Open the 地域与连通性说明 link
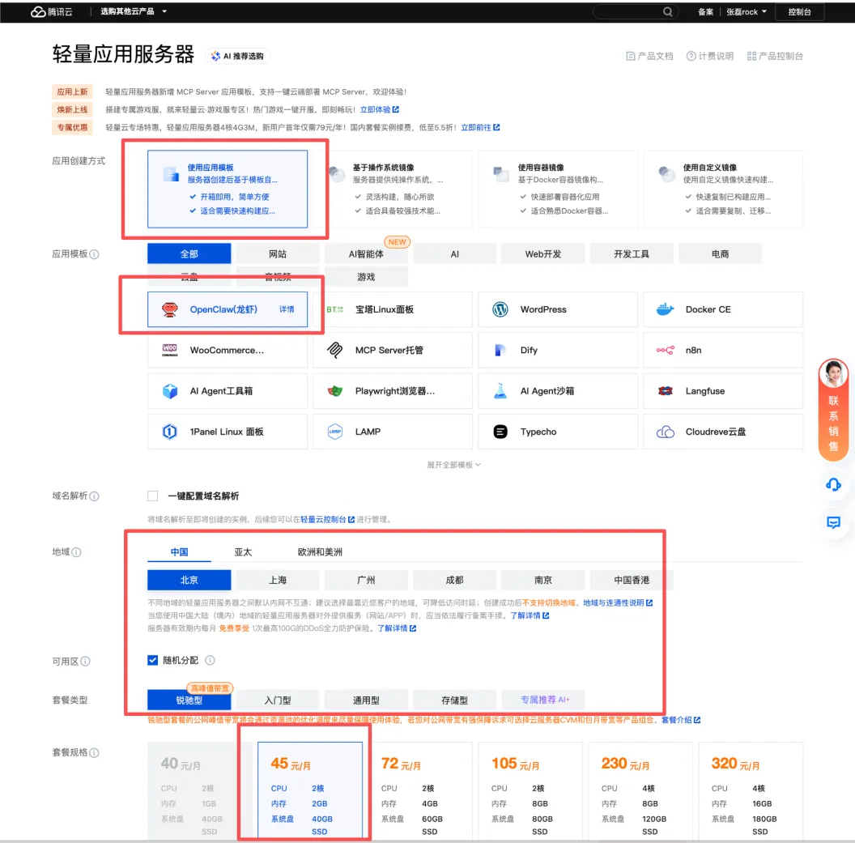Image resolution: width=855 pixels, height=843 pixels. [x=618, y=602]
